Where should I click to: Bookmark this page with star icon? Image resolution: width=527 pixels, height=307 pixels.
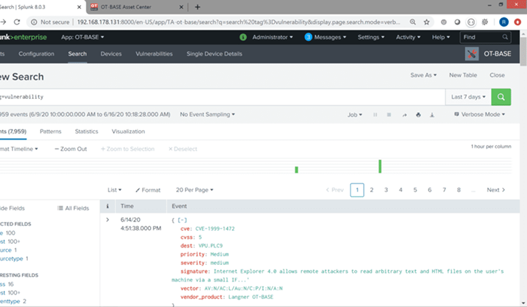coord(427,22)
